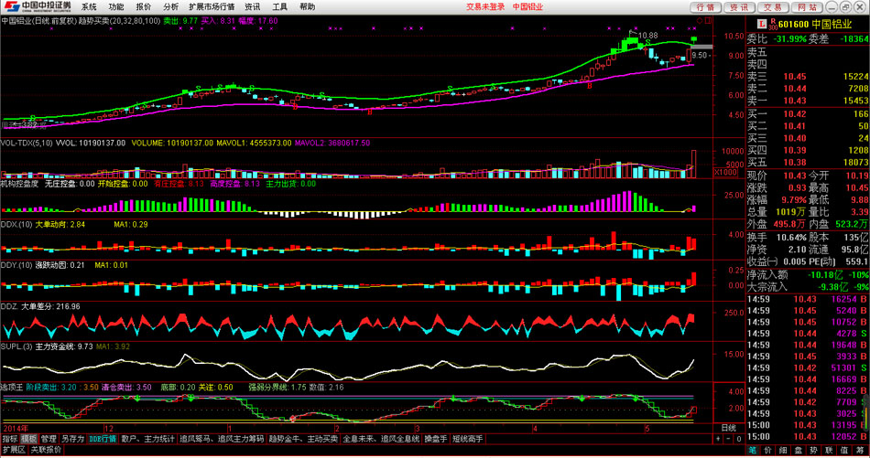
Task: Click the DDZ 大单差分 indicator label
Action: click(40, 306)
